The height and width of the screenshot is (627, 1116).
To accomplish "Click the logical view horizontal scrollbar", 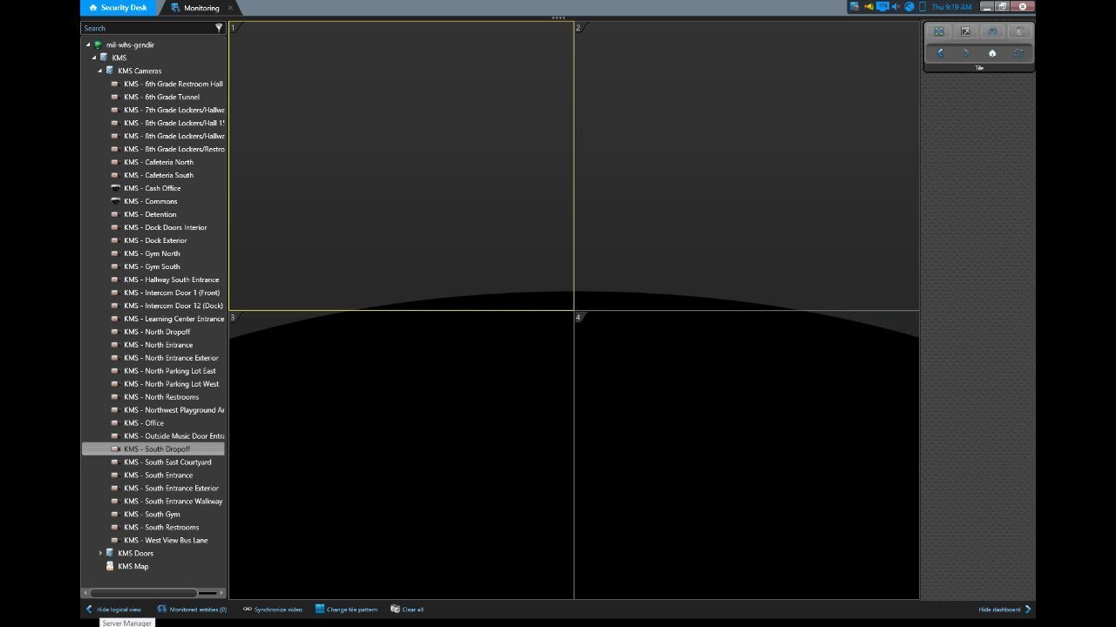I will click(x=144, y=593).
